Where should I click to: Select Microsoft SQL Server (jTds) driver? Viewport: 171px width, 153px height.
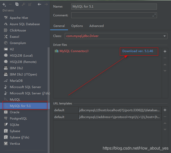(x=25, y=93)
